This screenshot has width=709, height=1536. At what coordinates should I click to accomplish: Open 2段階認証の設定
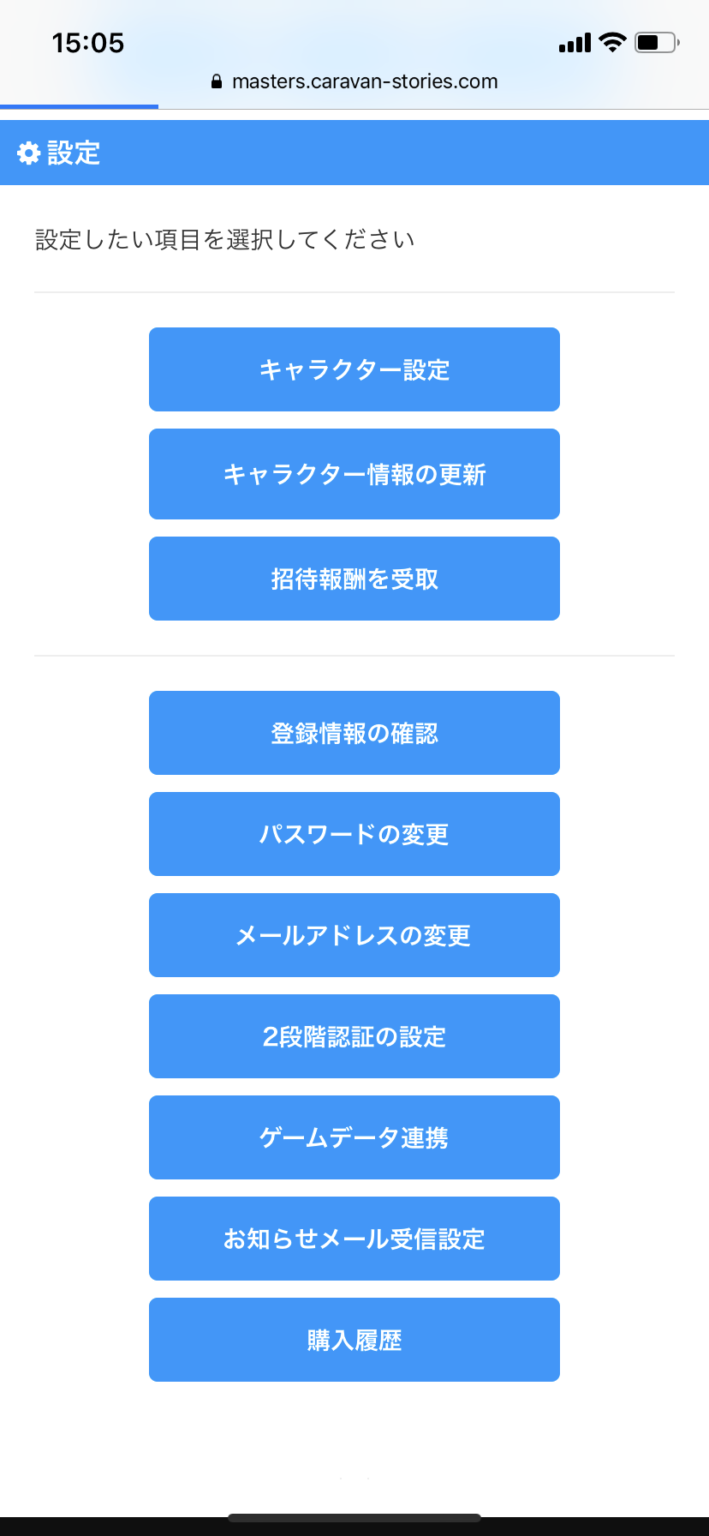[x=354, y=1036]
